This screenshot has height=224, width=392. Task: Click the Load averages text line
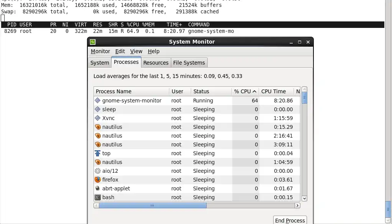[168, 76]
